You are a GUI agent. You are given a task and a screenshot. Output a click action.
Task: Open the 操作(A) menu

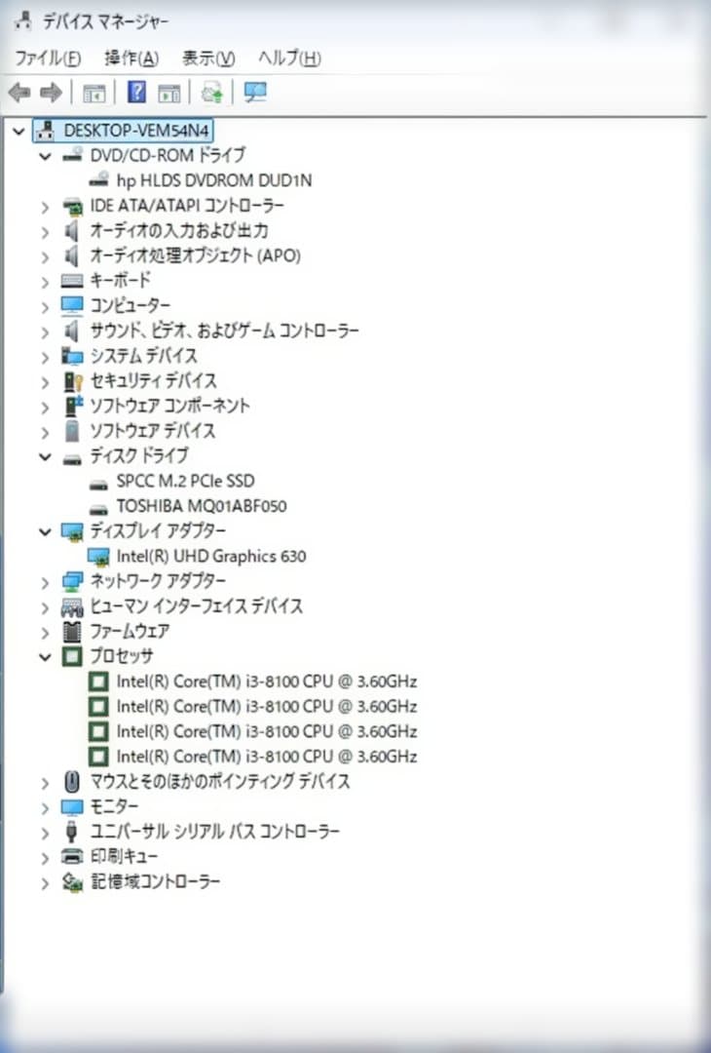(x=131, y=58)
